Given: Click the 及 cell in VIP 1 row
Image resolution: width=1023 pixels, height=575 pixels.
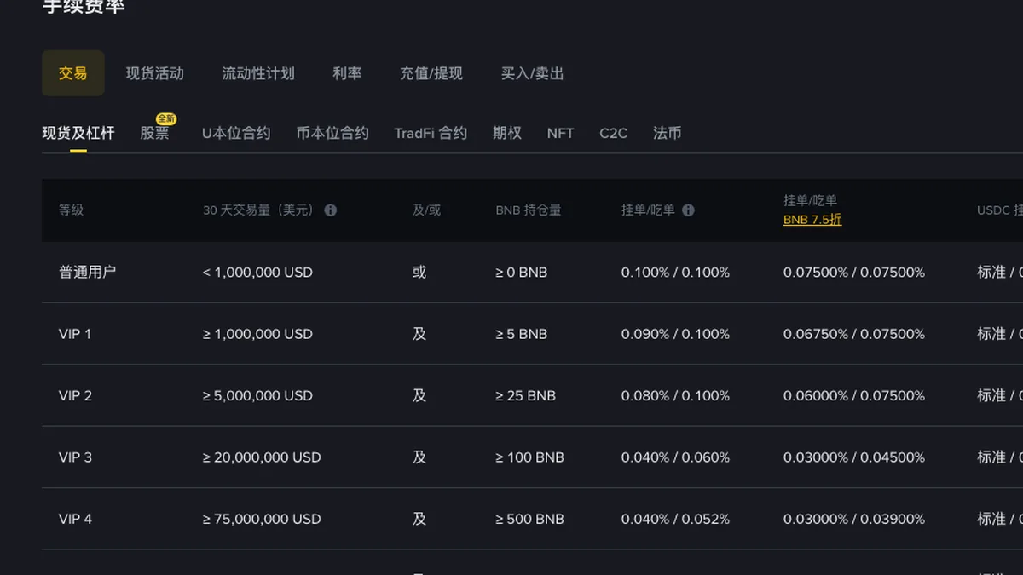Looking at the screenshot, I should pos(419,334).
